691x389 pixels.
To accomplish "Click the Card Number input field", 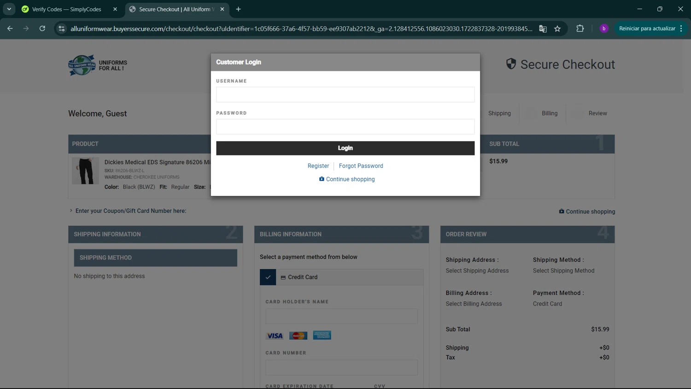I will pos(341,367).
